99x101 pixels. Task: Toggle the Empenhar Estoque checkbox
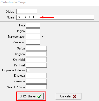click(28, 70)
